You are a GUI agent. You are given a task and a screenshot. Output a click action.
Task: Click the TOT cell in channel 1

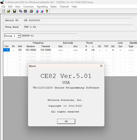pyautogui.click(x=106, y=50)
